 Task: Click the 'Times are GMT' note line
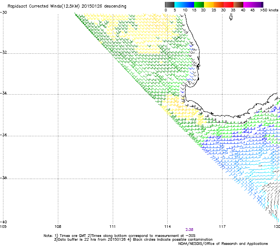tap(120, 236)
